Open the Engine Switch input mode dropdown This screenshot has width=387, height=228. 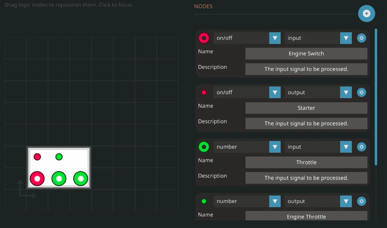[318, 38]
